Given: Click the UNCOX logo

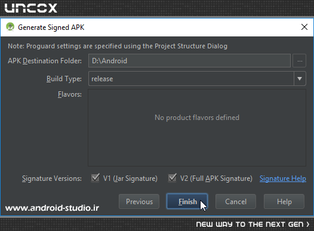Looking at the screenshot, I should 31,8.
